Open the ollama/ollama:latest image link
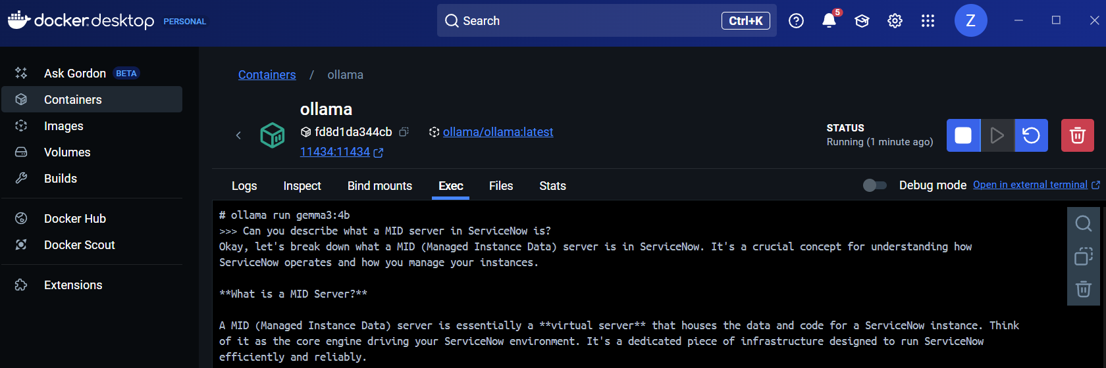Screen dimensions: 1106x368 coord(498,131)
